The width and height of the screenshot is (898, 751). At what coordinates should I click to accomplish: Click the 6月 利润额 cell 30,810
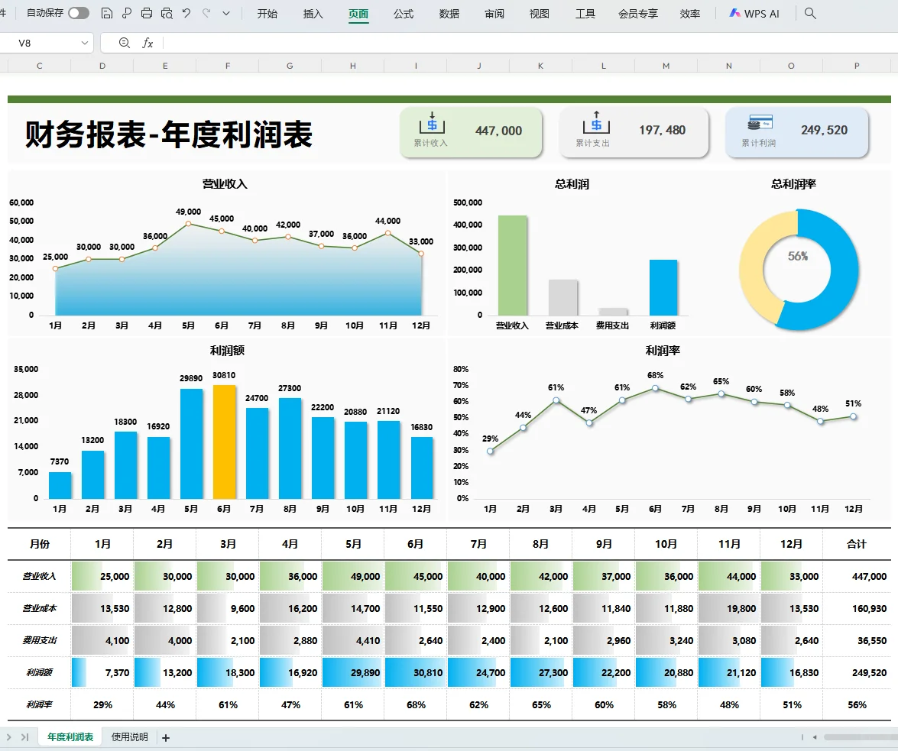click(415, 672)
